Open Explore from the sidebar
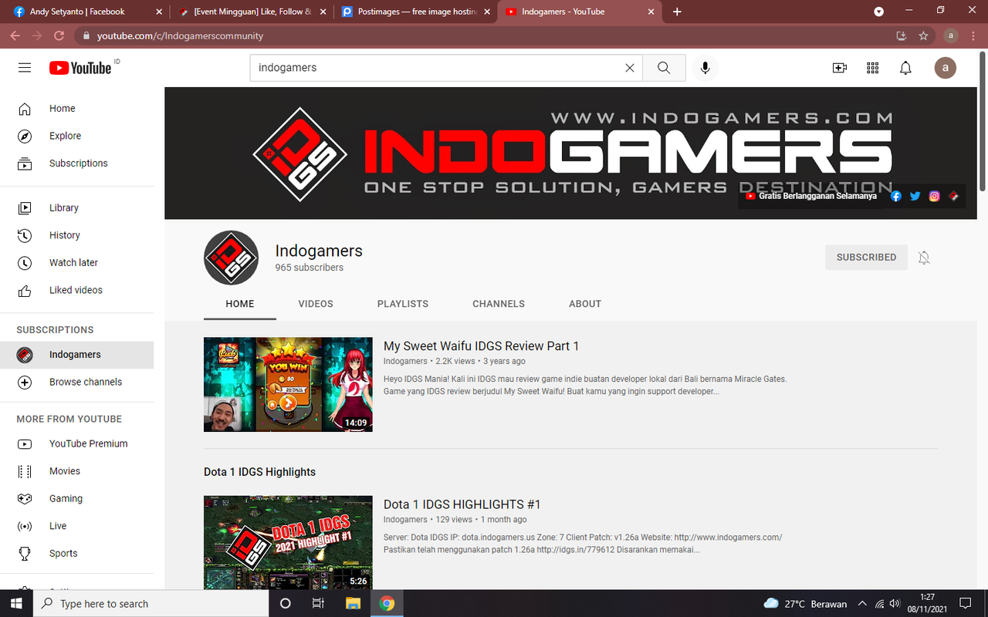This screenshot has width=988, height=617. click(77, 136)
